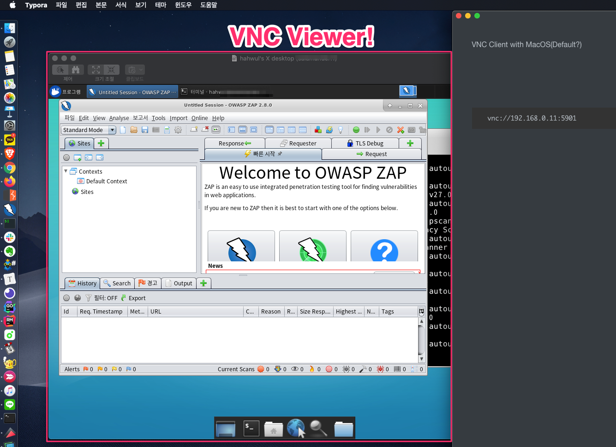This screenshot has height=447, width=616.
Task: Add tab next to Output tab
Action: click(x=203, y=283)
